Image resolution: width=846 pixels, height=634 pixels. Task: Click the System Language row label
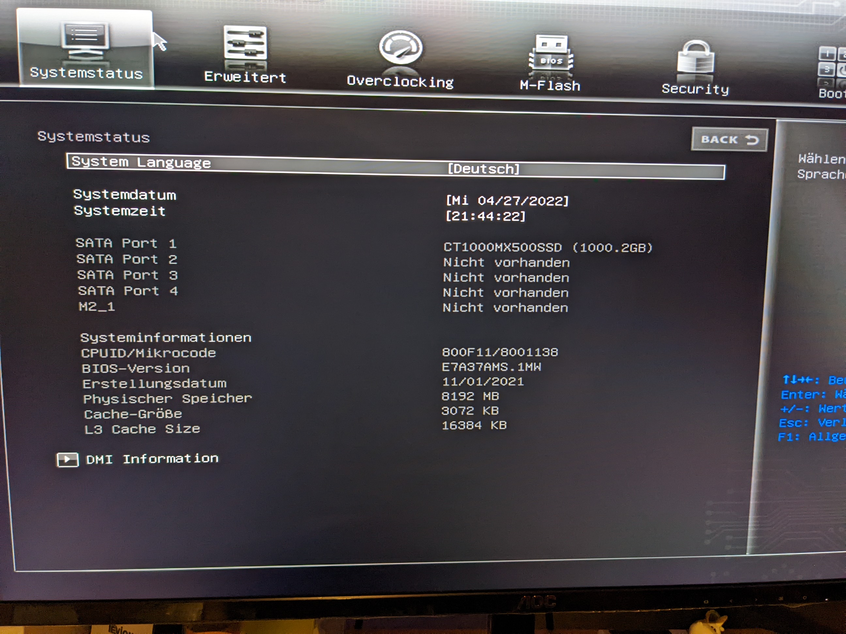tap(141, 162)
